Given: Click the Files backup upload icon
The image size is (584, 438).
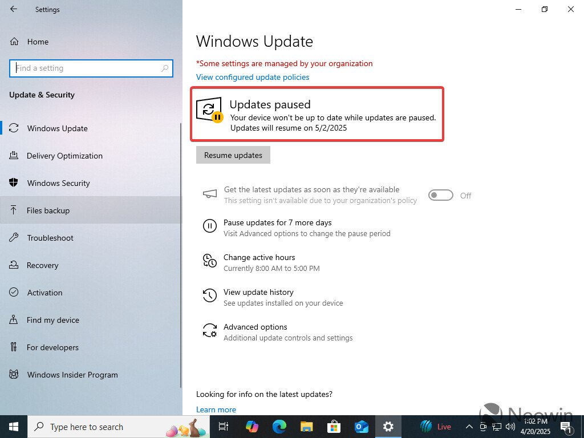Looking at the screenshot, I should (x=13, y=210).
